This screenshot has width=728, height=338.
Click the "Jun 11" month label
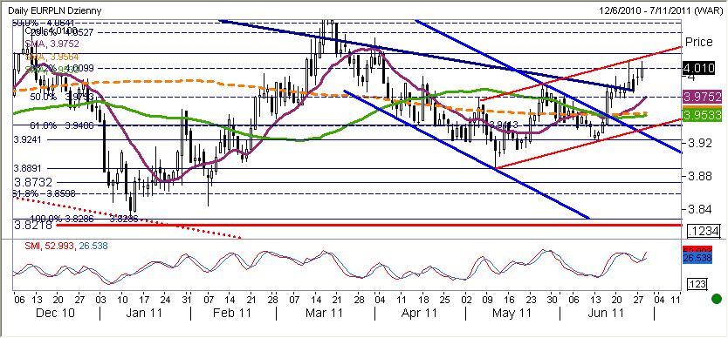605,314
